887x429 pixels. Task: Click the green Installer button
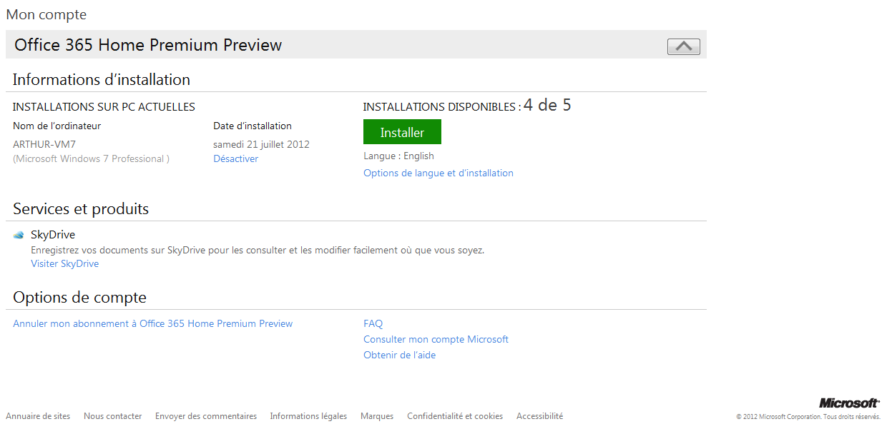click(402, 132)
